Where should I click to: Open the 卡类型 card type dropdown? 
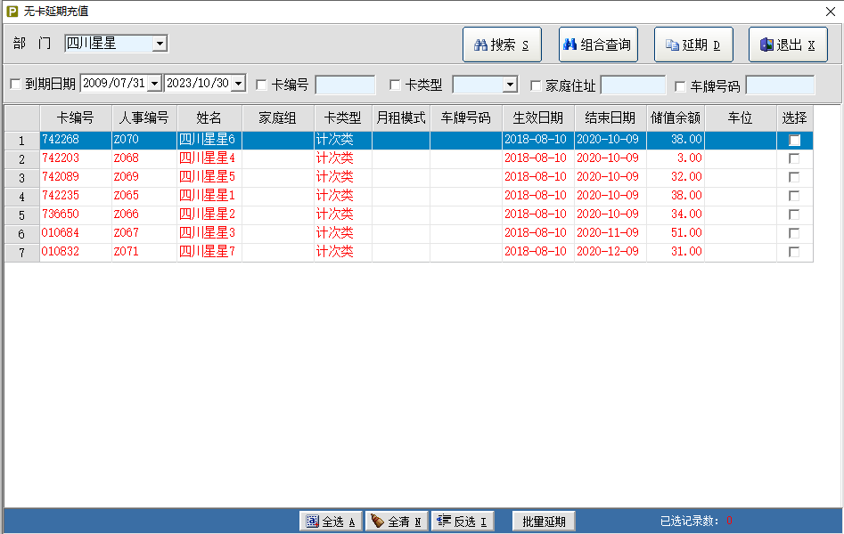[510, 85]
